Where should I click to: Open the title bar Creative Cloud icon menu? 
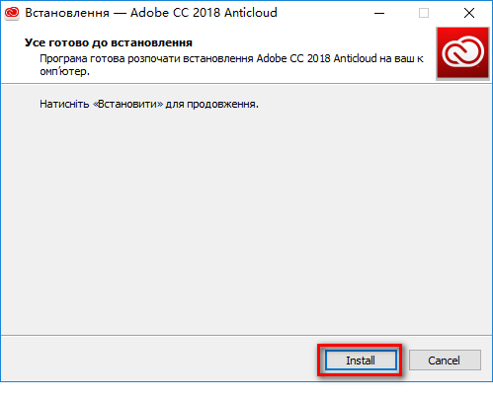click(12, 13)
